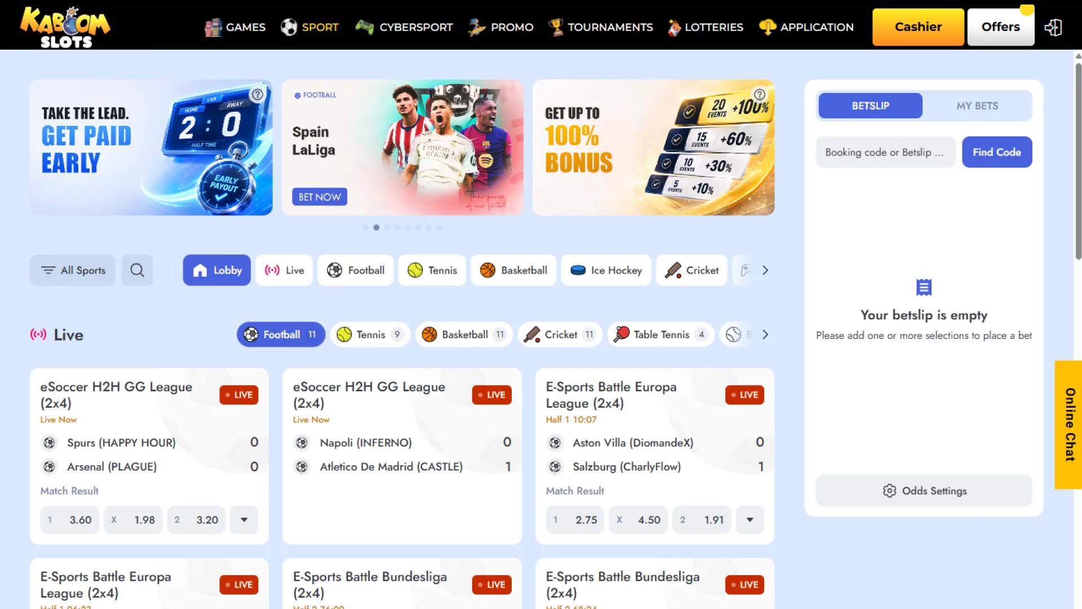Filter live events by Table Tennis 4
The width and height of the screenshot is (1082, 609).
pos(661,334)
